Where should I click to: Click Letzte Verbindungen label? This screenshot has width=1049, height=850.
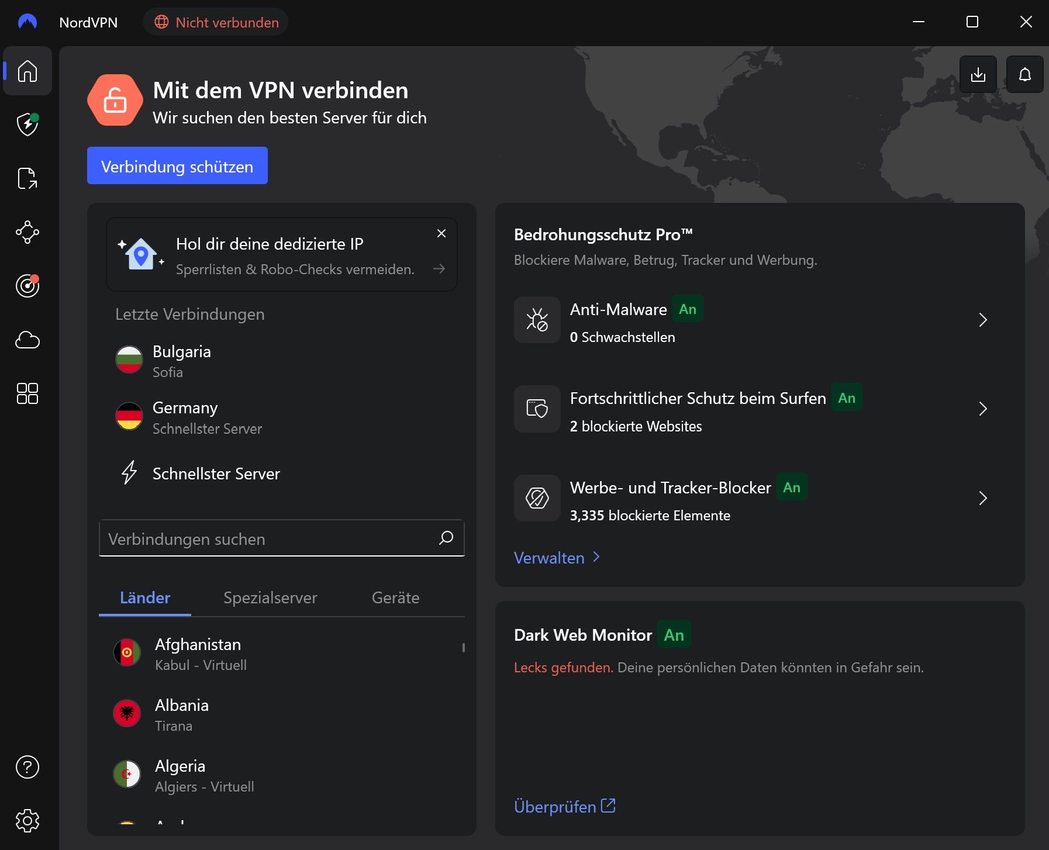tap(190, 315)
